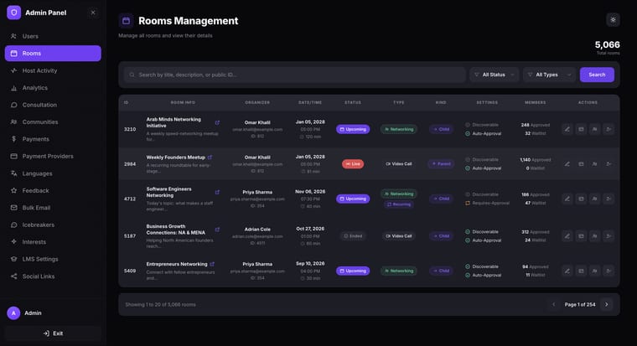The width and height of the screenshot is (637, 346).
Task: Click 'Page 1 of 254' pagination text
Action: coord(580,305)
